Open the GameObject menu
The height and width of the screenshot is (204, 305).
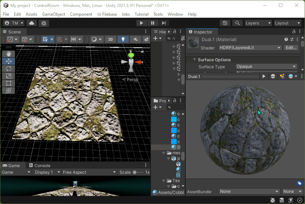tap(54, 14)
